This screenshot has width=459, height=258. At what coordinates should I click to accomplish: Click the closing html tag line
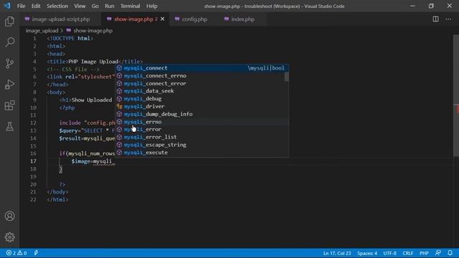pyautogui.click(x=57, y=200)
